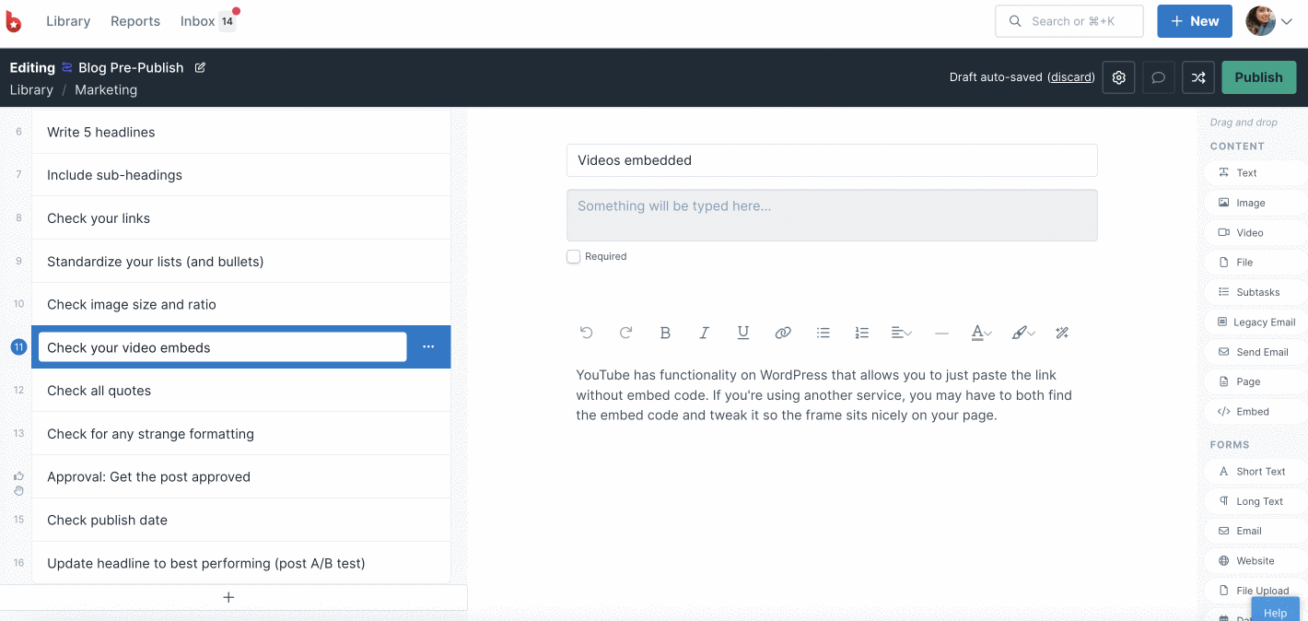This screenshot has height=621, width=1308.
Task: Click the Redo icon in text toolbar
Action: [625, 333]
